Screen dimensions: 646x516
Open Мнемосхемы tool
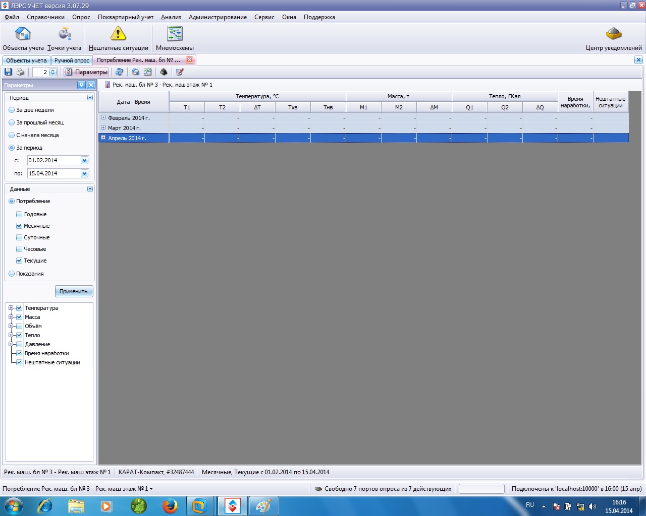175,39
